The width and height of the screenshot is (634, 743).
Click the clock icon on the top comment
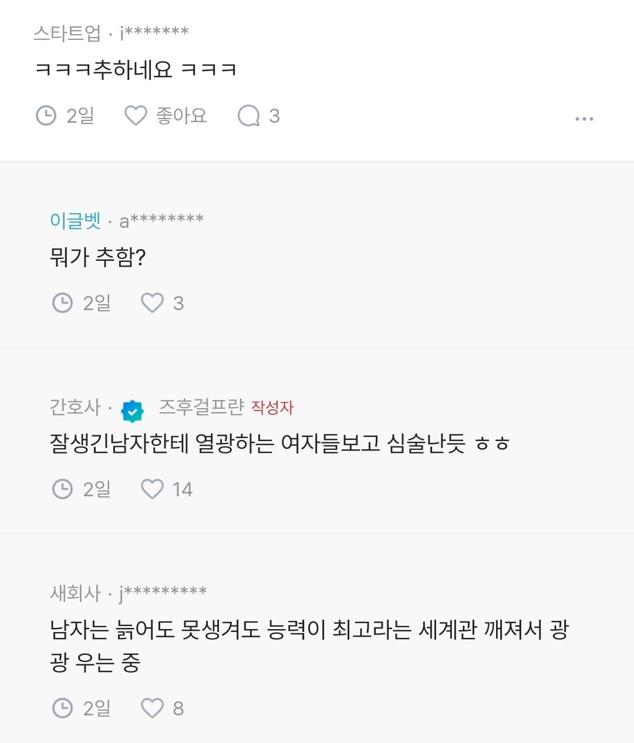pos(46,116)
